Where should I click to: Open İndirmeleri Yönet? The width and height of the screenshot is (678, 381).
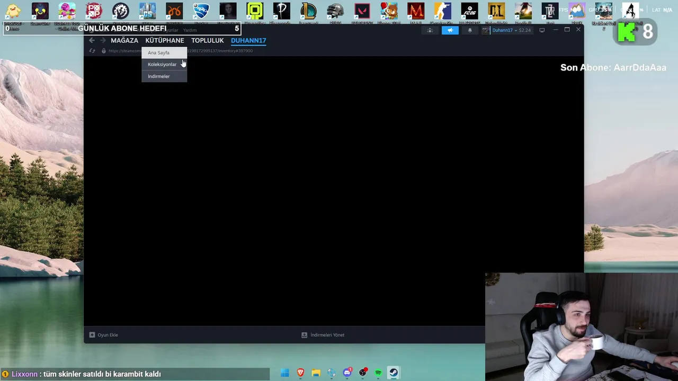(x=323, y=335)
